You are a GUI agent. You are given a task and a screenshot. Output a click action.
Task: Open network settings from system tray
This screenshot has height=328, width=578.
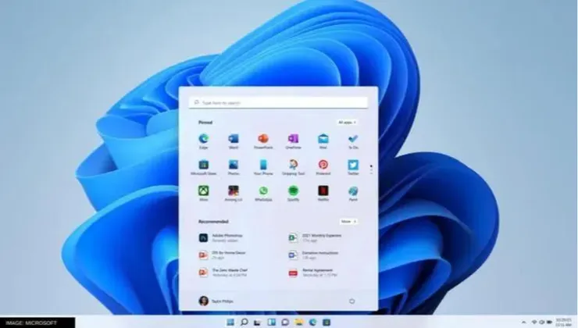click(534, 323)
